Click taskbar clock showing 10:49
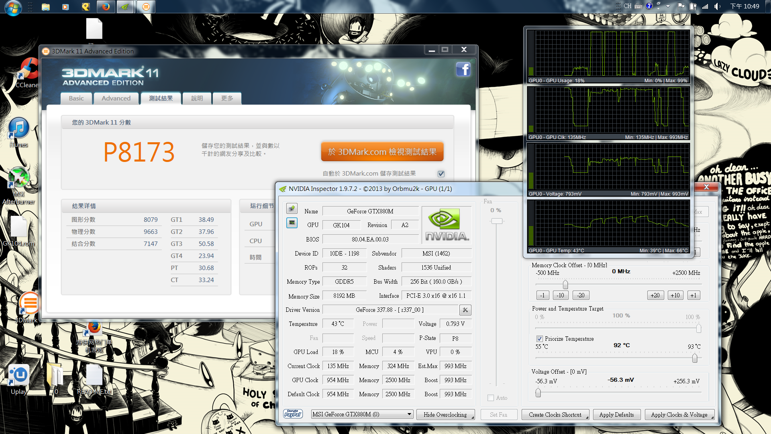The width and height of the screenshot is (771, 434). click(744, 6)
